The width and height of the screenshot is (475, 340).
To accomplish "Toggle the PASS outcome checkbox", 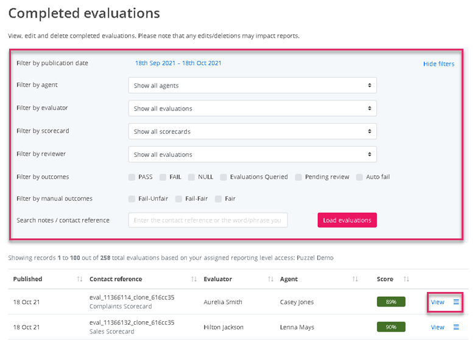I will (132, 177).
